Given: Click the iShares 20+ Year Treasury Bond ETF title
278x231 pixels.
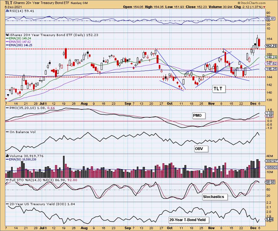Looking at the screenshot, I should tap(41, 3).
